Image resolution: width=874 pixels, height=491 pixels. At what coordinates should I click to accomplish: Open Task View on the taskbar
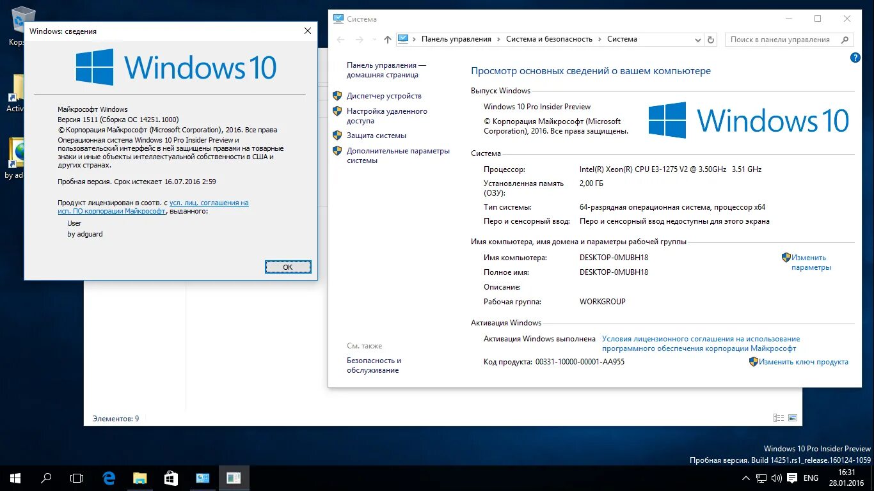77,478
